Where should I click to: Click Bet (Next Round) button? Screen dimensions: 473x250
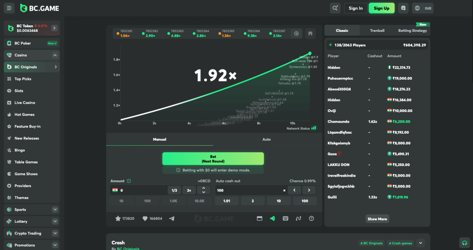(x=213, y=159)
